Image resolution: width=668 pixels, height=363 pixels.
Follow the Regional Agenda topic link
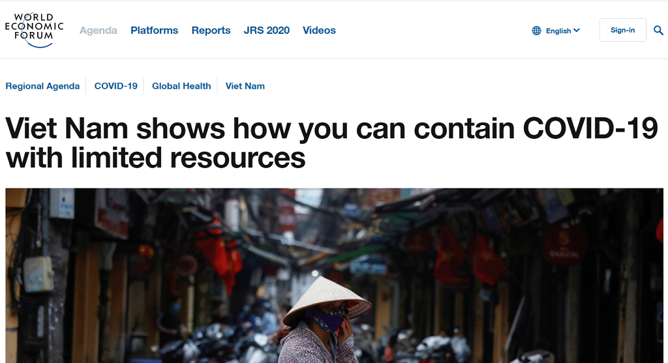click(42, 86)
